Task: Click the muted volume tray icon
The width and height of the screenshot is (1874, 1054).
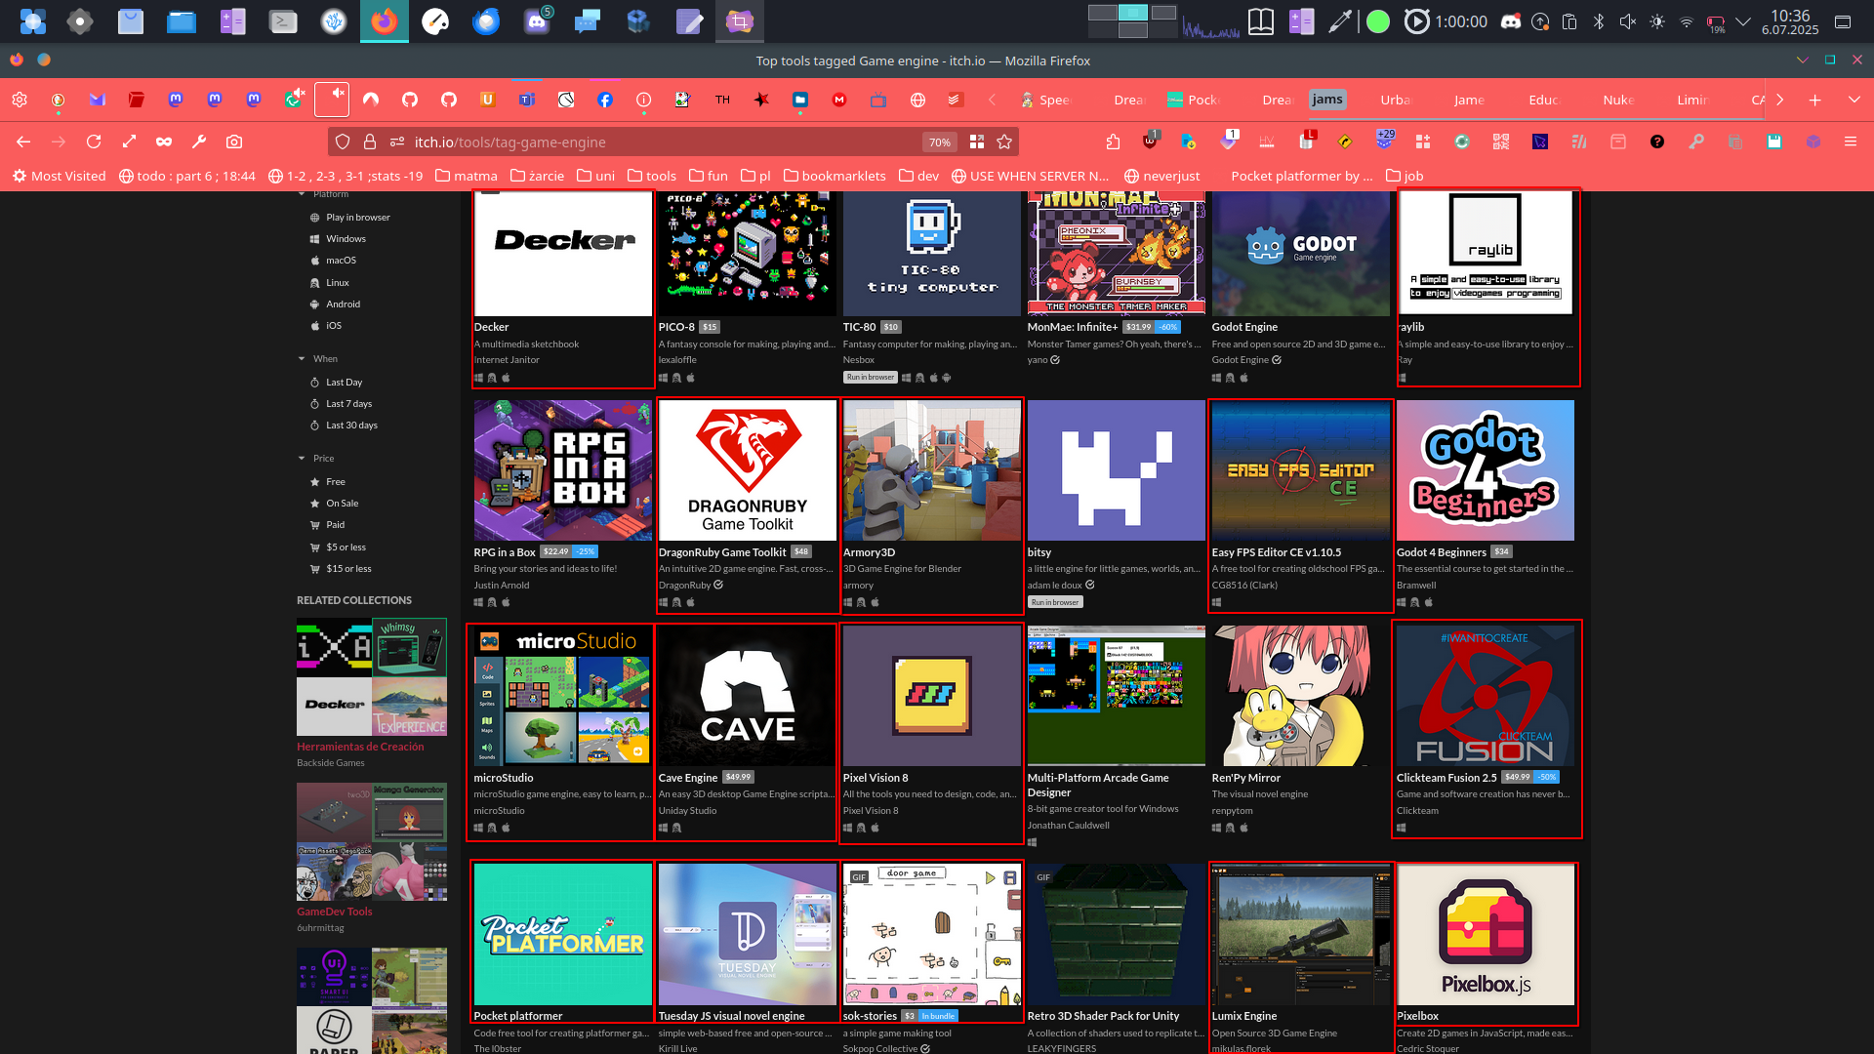Action: coord(1628,21)
